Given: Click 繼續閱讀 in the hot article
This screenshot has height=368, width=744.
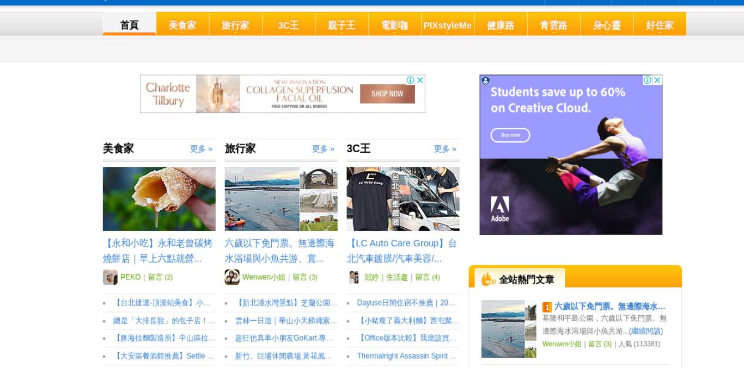Looking at the screenshot, I should (x=646, y=331).
